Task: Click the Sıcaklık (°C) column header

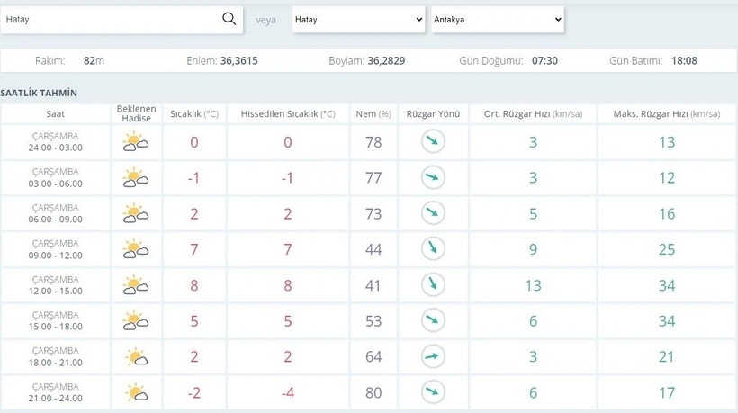Action: [x=194, y=114]
